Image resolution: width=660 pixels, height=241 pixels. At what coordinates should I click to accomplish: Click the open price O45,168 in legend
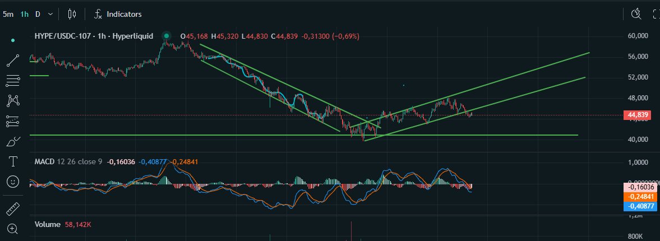coord(193,36)
